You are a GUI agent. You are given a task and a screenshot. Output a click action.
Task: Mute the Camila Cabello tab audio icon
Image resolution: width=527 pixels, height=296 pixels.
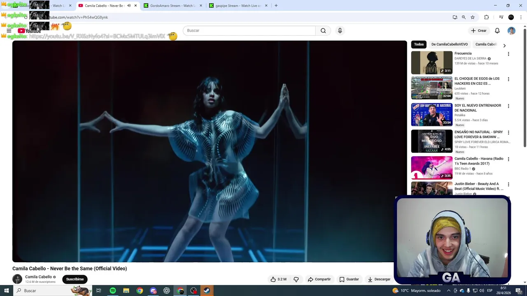click(x=129, y=6)
